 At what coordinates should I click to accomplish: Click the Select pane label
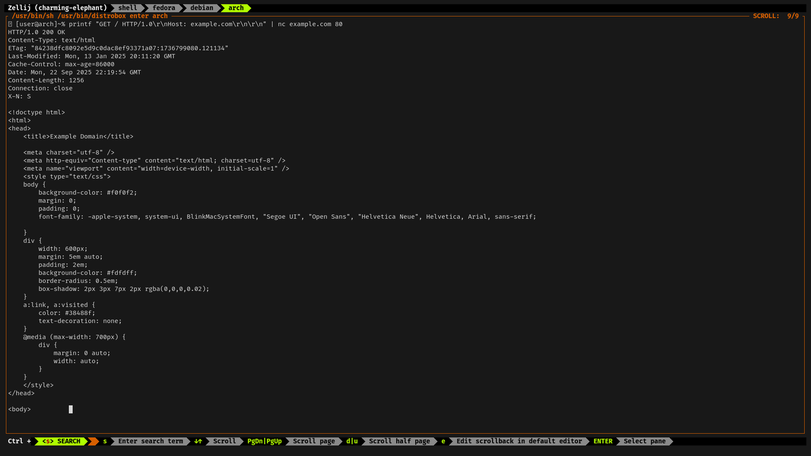[644, 441]
